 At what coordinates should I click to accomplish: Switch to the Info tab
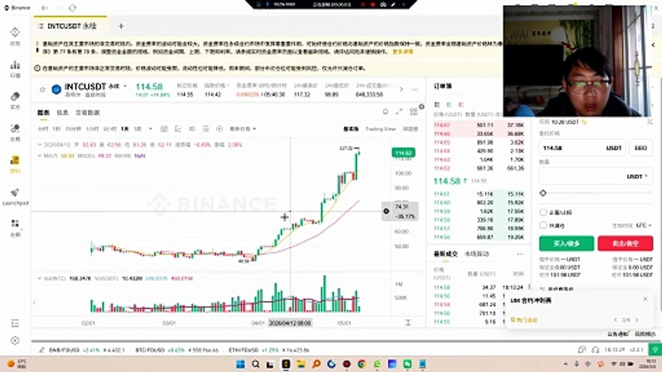pos(62,112)
